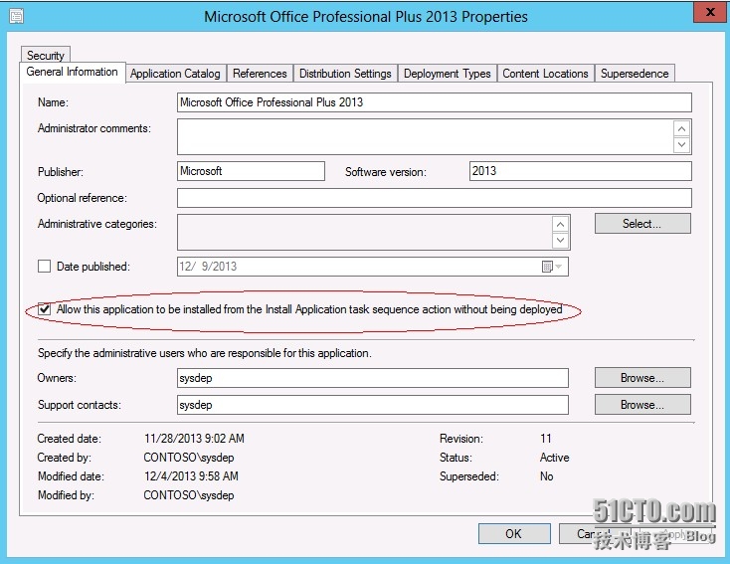Click the Revision value 11
Viewport: 730px width, 564px height.
546,439
